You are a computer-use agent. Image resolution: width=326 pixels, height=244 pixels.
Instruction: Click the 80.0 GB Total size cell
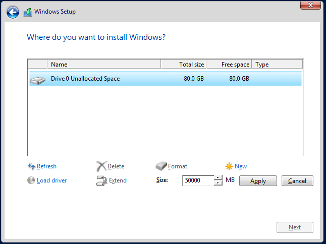tap(194, 79)
